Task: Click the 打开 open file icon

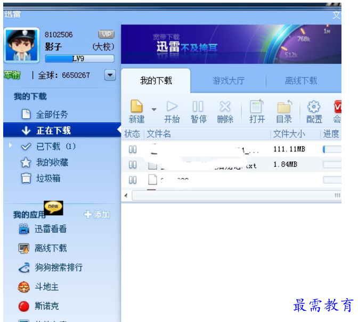Action: click(x=257, y=106)
